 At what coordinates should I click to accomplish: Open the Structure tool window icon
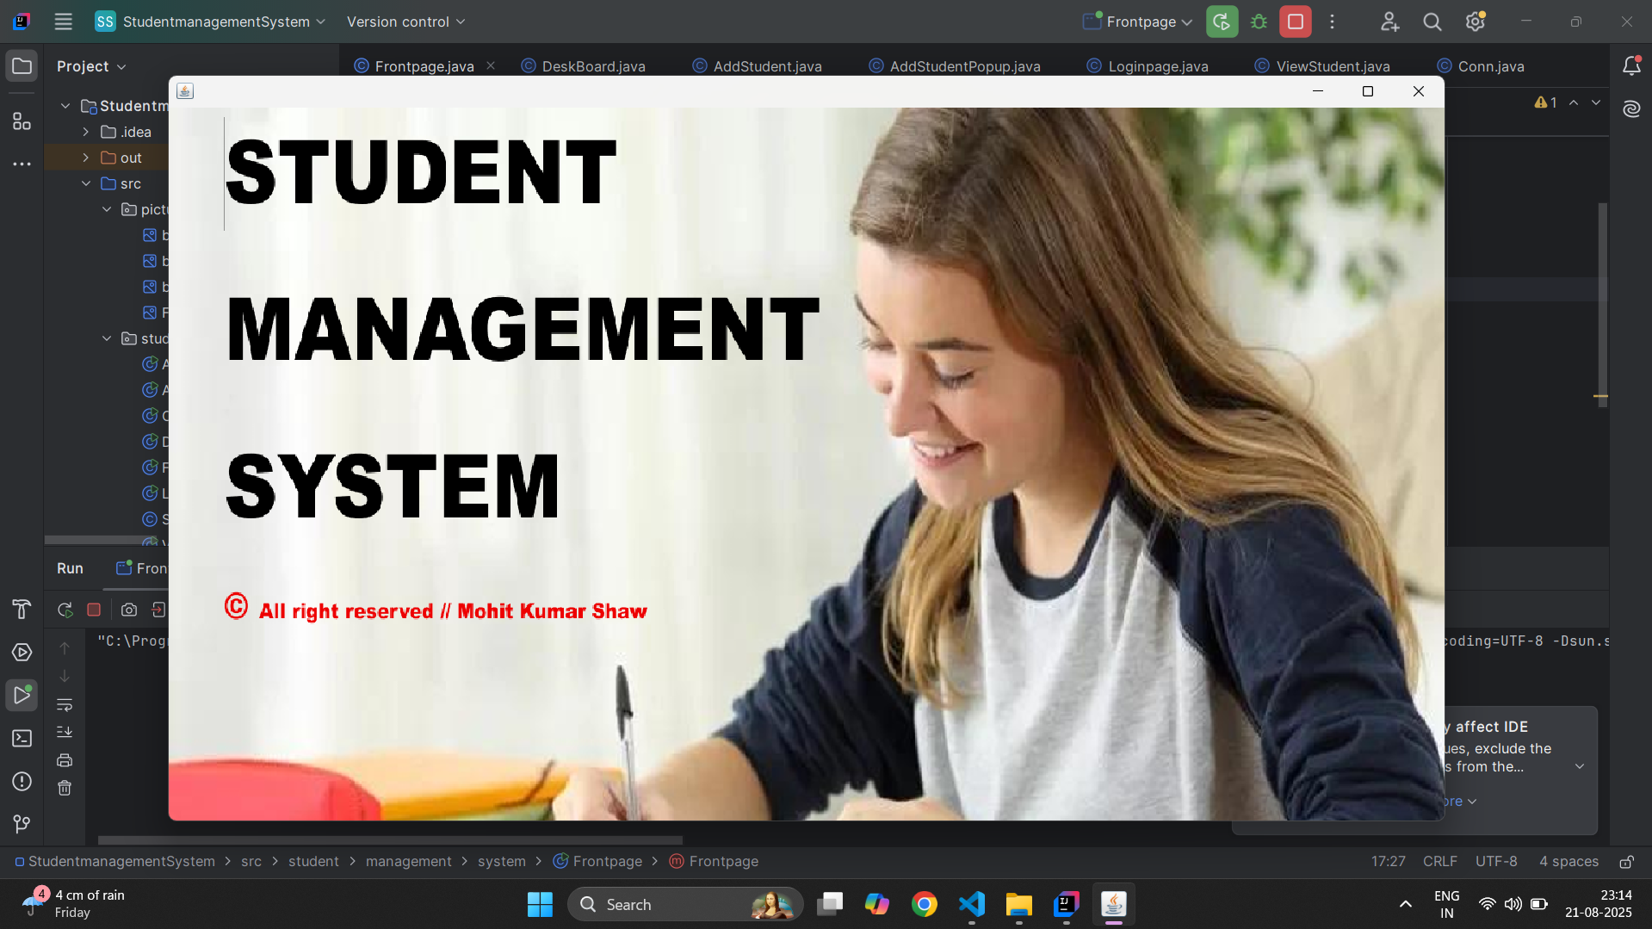[x=22, y=121]
